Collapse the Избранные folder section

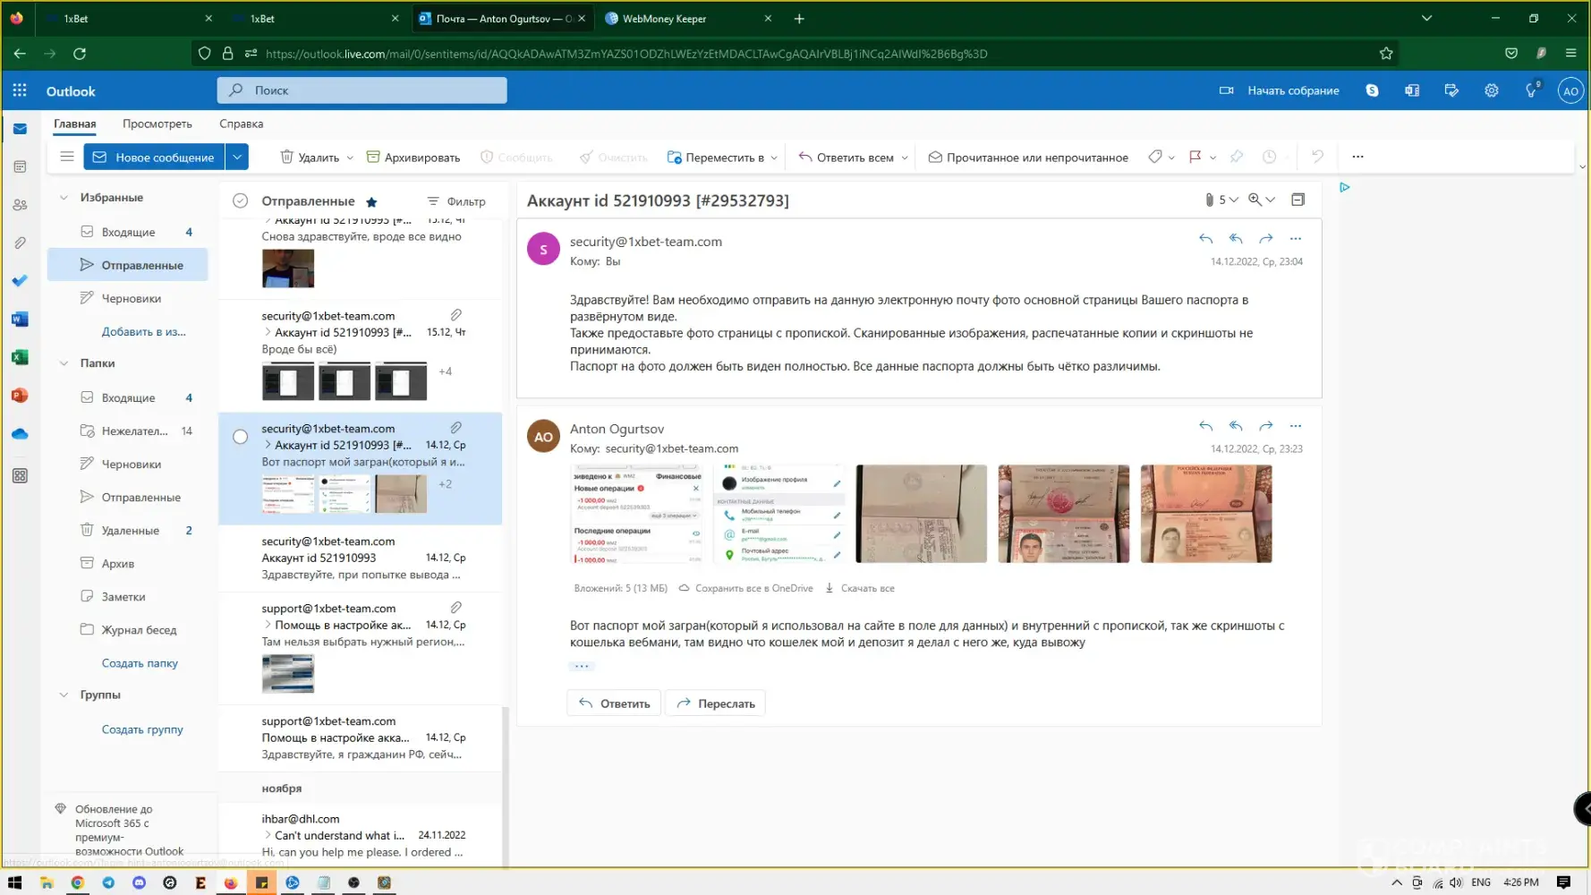click(x=64, y=198)
